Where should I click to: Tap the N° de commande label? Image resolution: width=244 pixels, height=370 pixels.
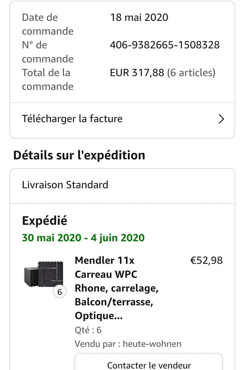click(47, 52)
